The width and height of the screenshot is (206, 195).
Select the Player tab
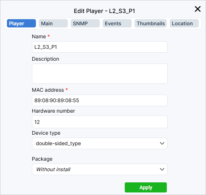21,23
